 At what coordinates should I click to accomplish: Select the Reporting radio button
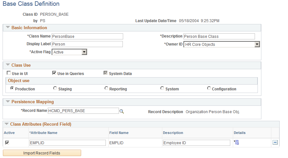[x=106, y=88]
